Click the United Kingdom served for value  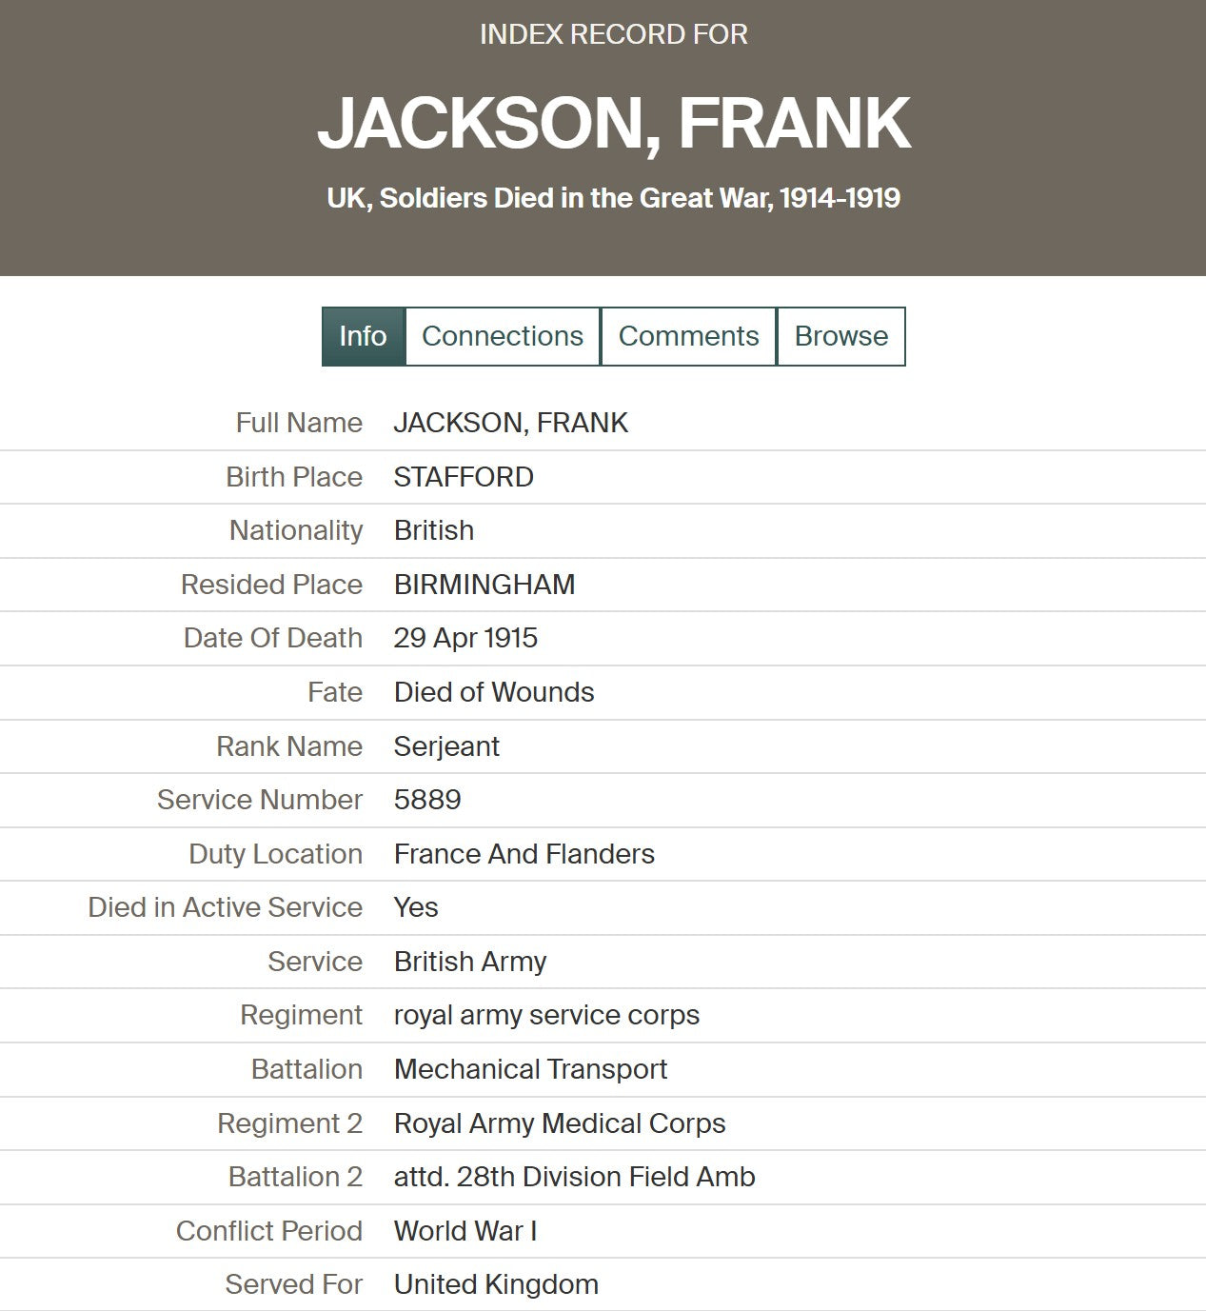(x=496, y=1284)
